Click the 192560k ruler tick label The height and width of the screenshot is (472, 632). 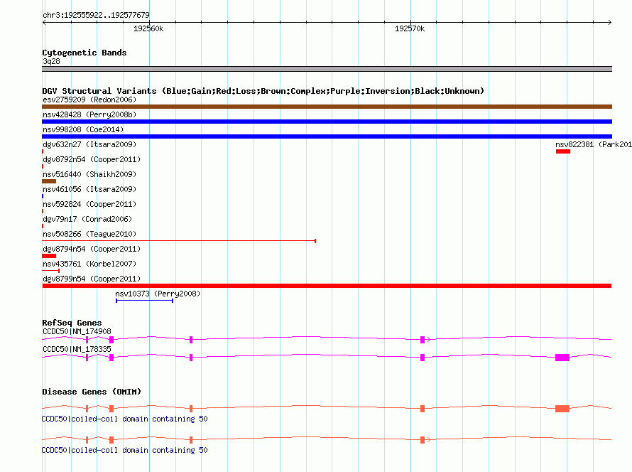pos(148,28)
